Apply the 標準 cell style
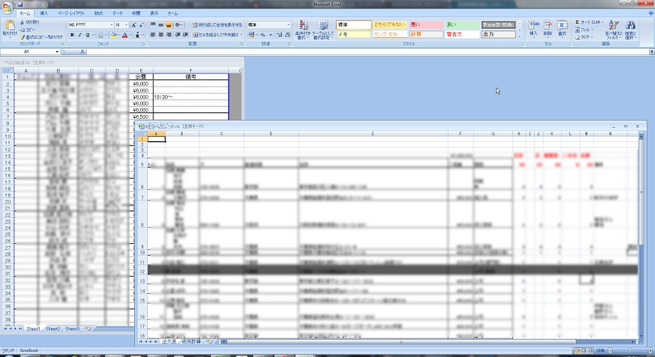 354,25
